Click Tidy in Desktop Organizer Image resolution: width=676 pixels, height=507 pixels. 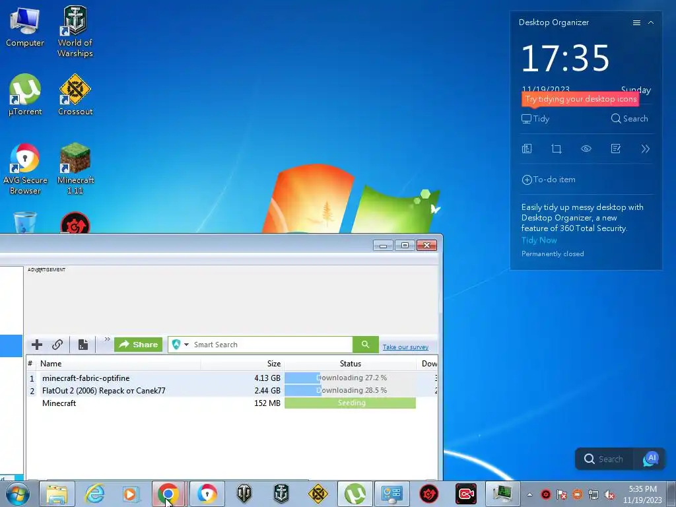click(x=535, y=119)
